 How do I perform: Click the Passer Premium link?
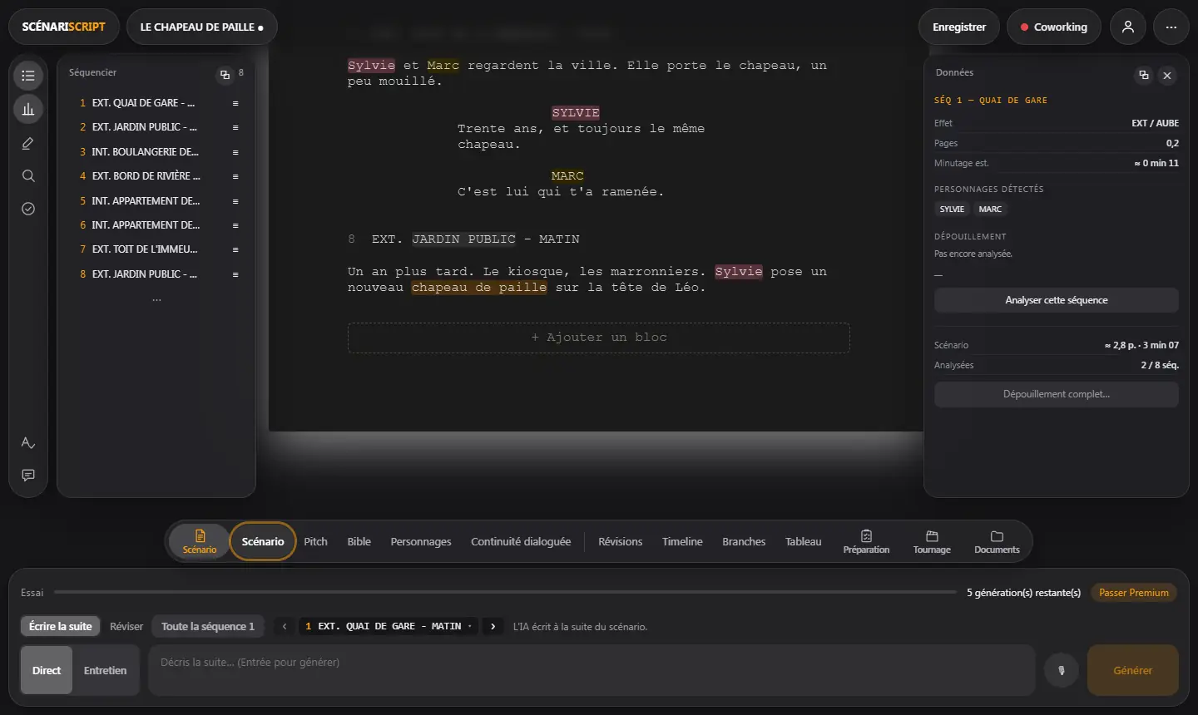tap(1134, 593)
